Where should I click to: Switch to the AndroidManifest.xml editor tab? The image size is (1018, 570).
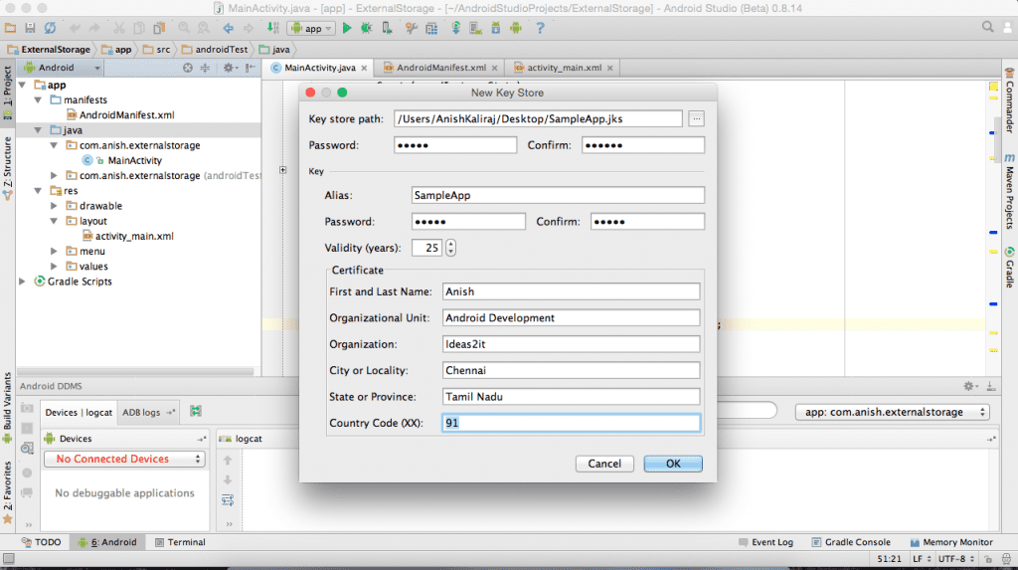pos(441,68)
